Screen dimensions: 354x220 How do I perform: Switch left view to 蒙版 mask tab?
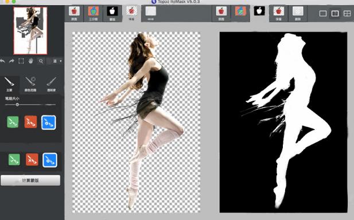point(112,14)
